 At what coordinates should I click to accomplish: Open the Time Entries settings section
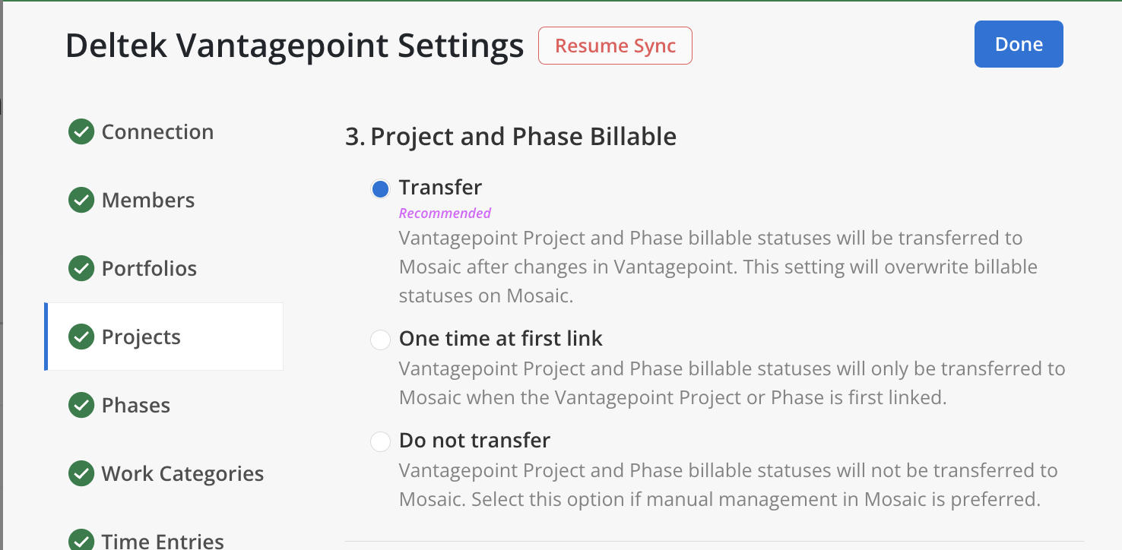(163, 540)
